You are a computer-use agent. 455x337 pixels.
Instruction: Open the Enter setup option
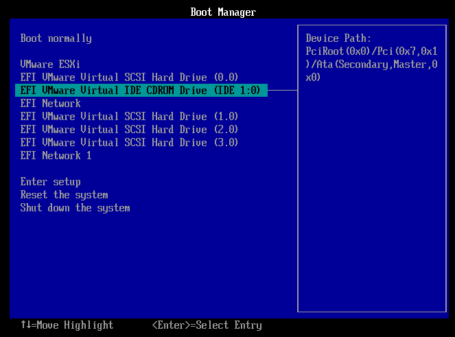51,182
